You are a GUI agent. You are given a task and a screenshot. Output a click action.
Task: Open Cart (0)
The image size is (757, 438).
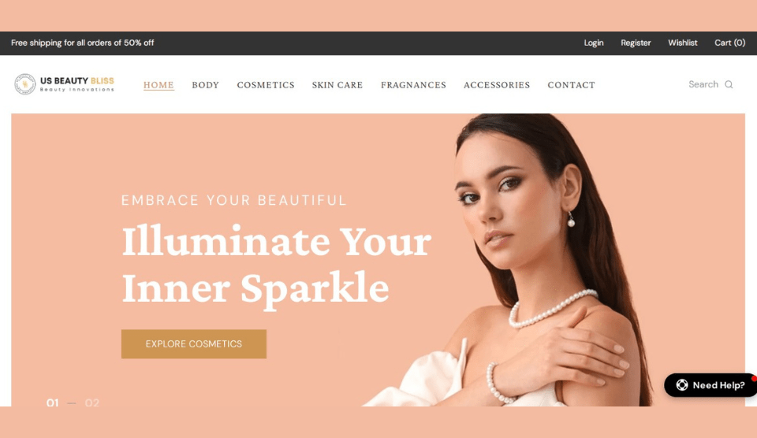[x=729, y=43]
